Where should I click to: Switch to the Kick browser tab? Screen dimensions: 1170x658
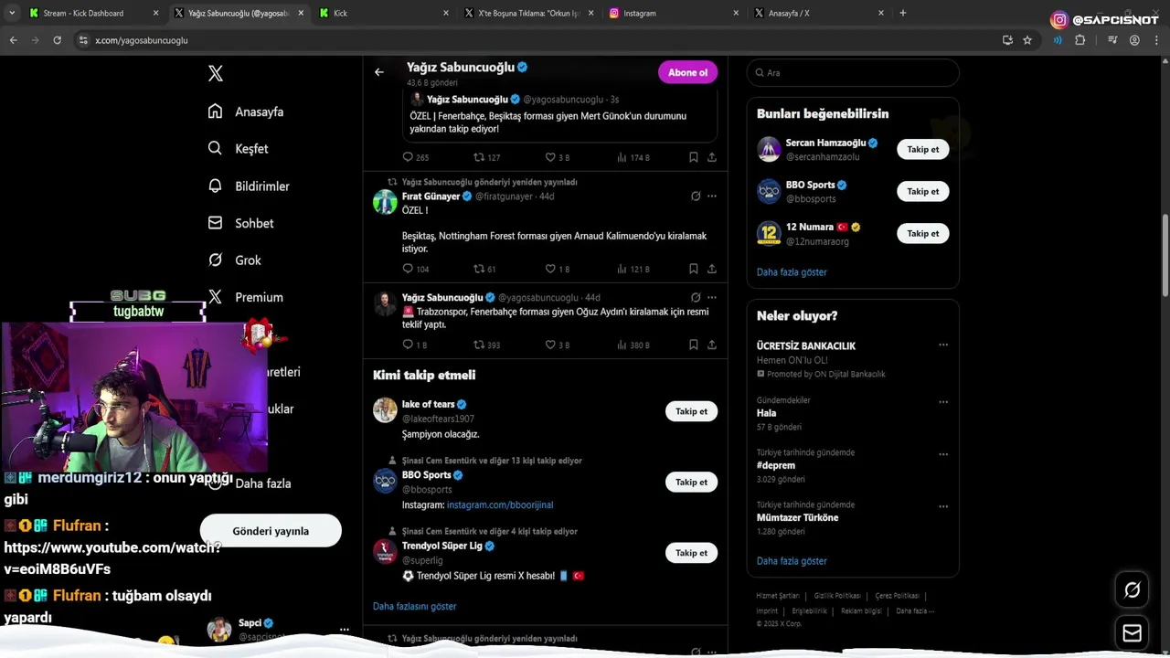(x=384, y=13)
